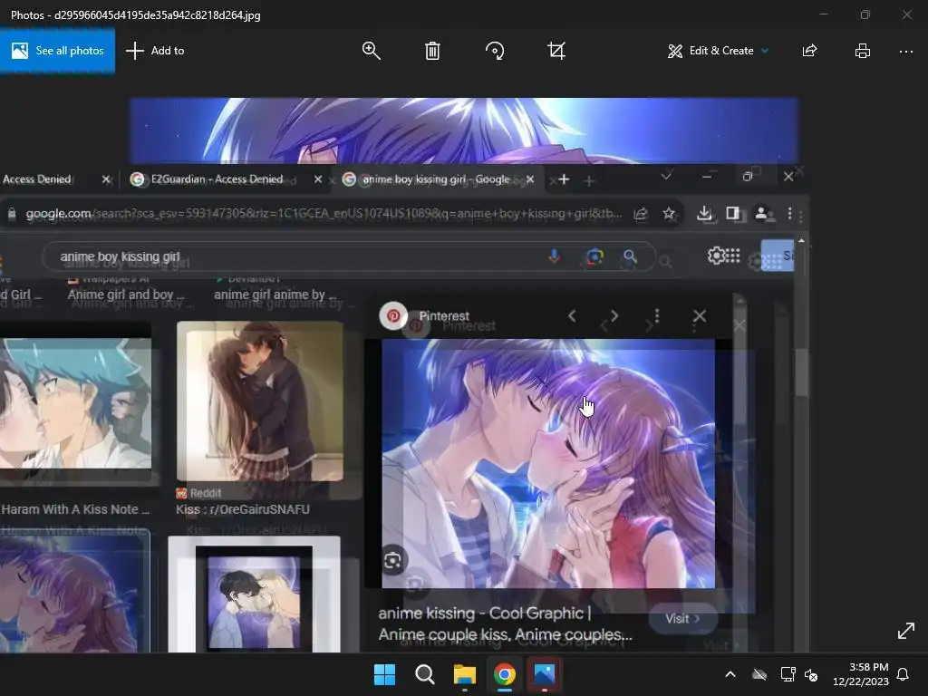The image size is (928, 696).
Task: Select the anime boy kissing girl Google tab
Action: click(436, 179)
